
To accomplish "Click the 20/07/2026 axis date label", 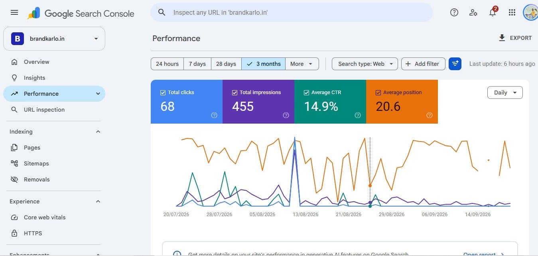I will coord(176,215).
